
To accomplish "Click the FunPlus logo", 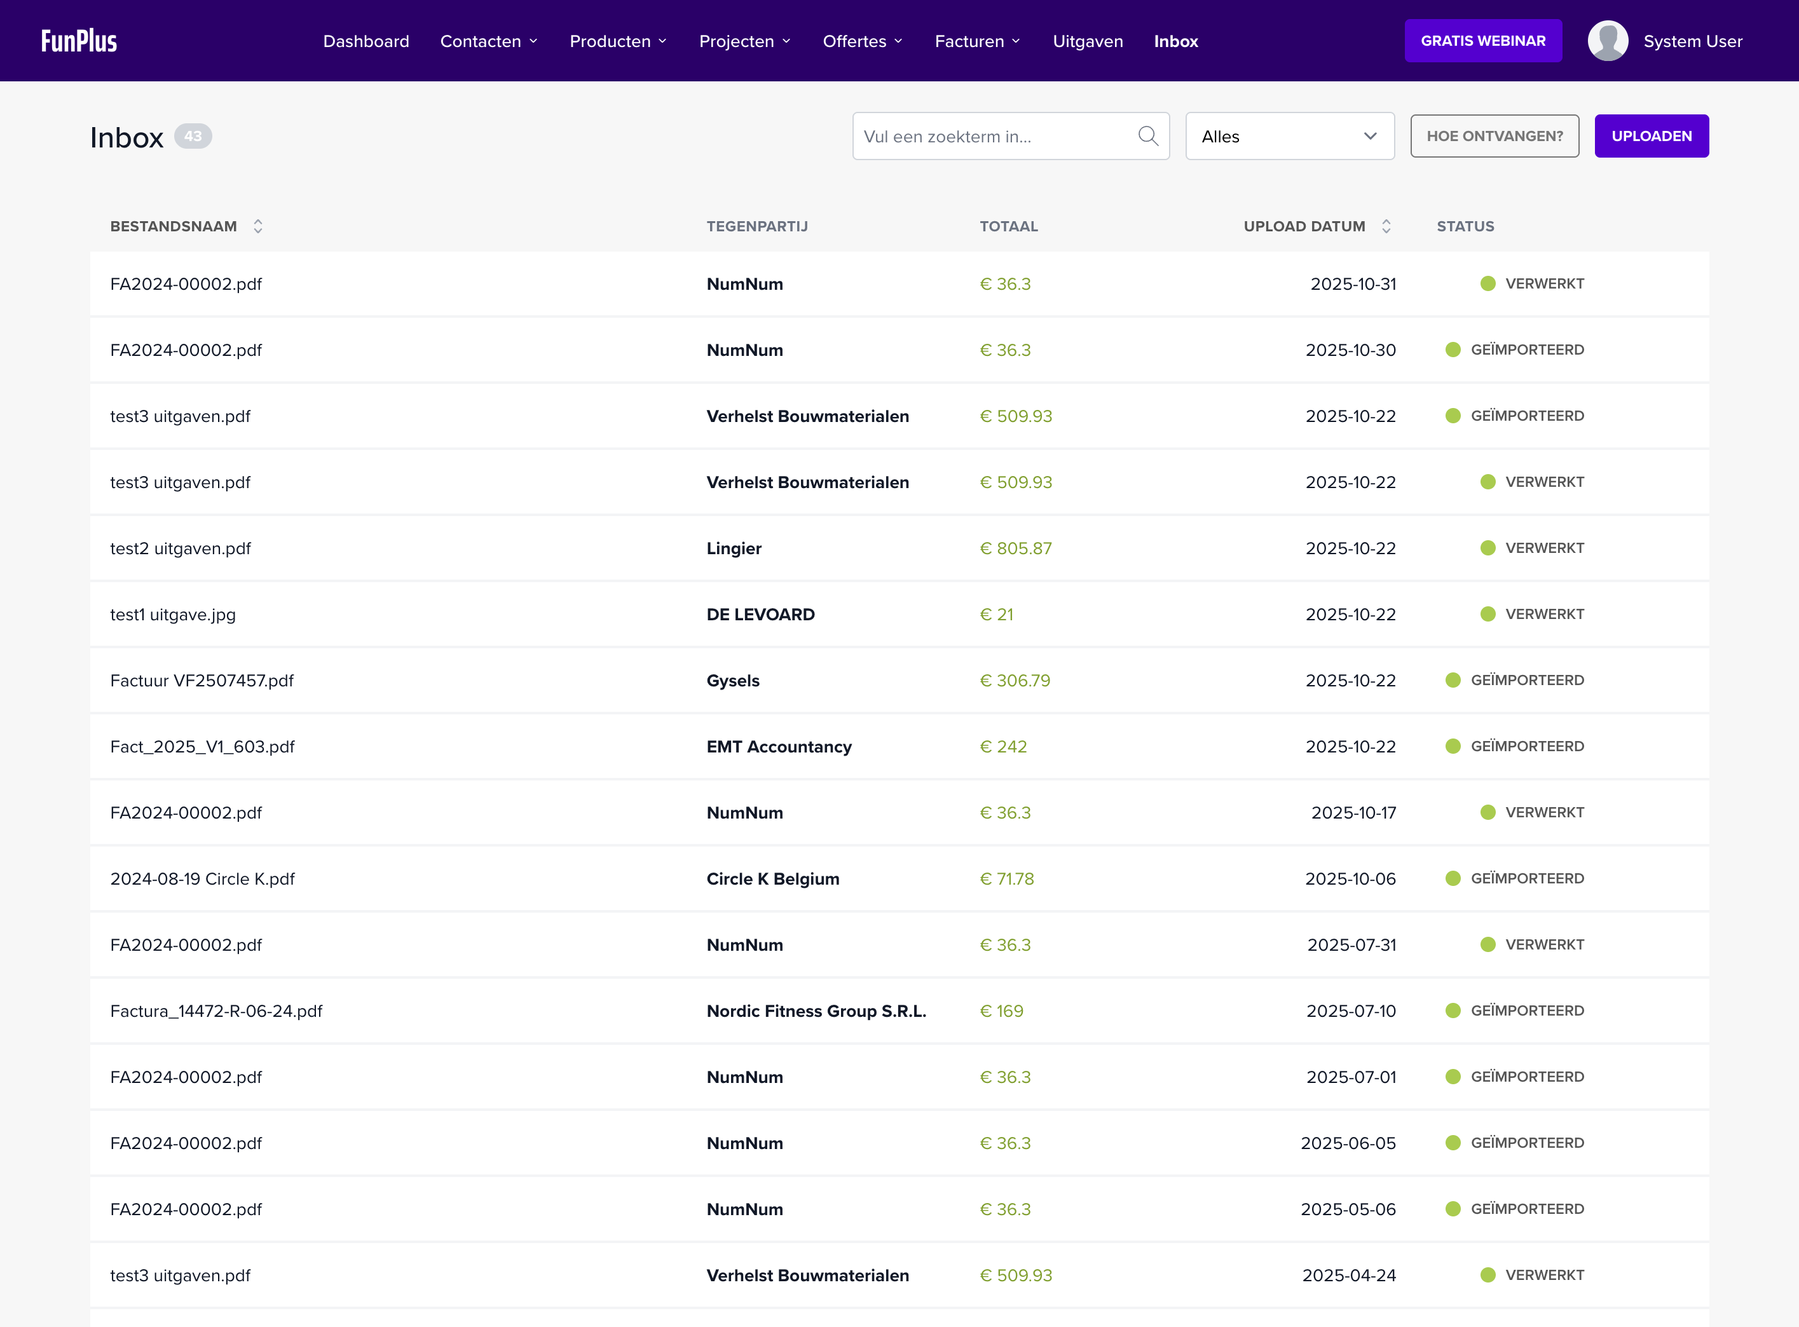I will (x=79, y=41).
